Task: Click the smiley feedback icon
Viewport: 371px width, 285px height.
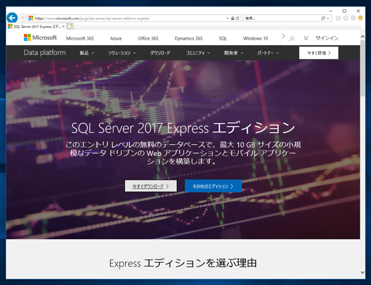Action: coord(360,18)
